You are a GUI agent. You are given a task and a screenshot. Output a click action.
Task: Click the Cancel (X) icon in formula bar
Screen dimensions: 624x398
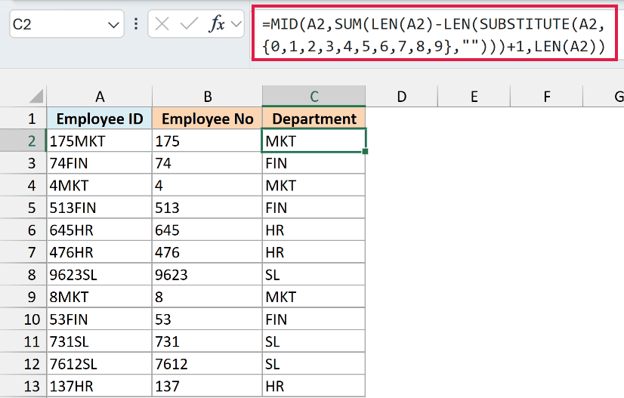162,24
